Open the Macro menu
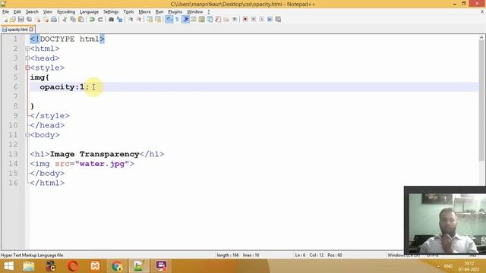The width and height of the screenshot is (486, 273). point(144,12)
